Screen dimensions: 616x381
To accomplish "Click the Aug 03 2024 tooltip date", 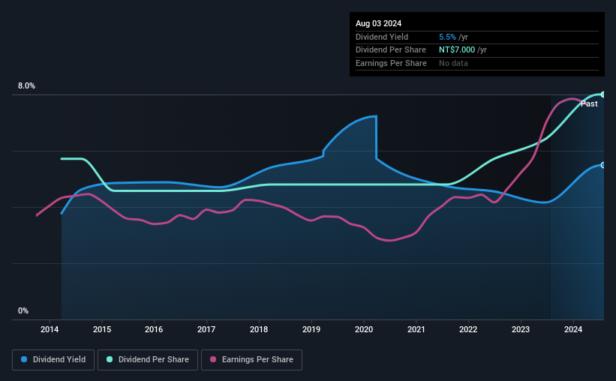I will click(x=378, y=23).
